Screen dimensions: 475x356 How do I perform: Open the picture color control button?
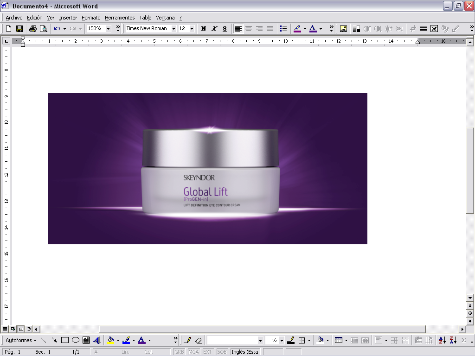pyautogui.click(x=356, y=28)
